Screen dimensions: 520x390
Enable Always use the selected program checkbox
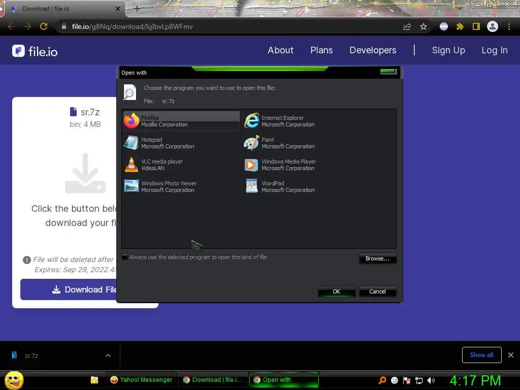125,257
